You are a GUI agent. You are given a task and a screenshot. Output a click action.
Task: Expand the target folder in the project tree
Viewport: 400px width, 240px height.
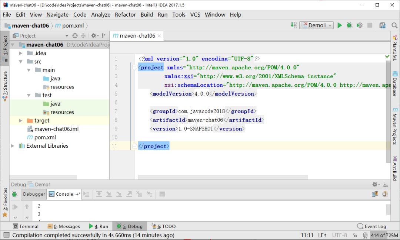(x=21, y=121)
